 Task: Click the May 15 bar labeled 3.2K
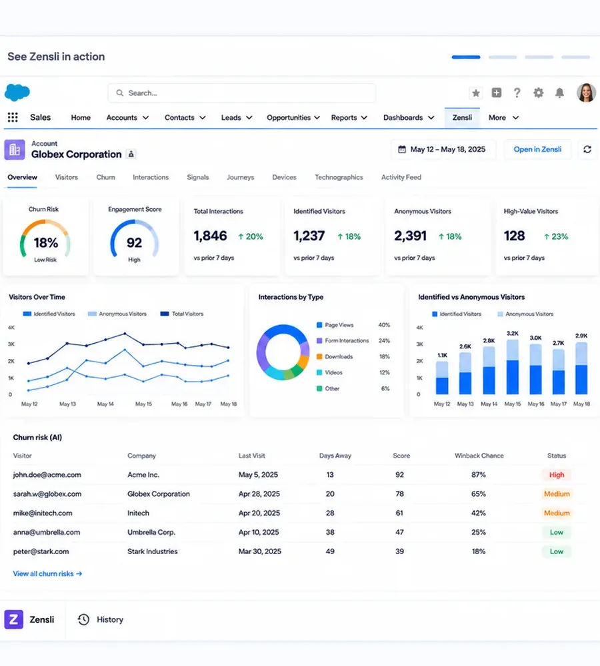tap(513, 367)
